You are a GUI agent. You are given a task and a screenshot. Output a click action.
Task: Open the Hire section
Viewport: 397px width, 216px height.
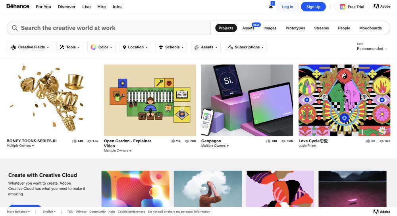(102, 7)
